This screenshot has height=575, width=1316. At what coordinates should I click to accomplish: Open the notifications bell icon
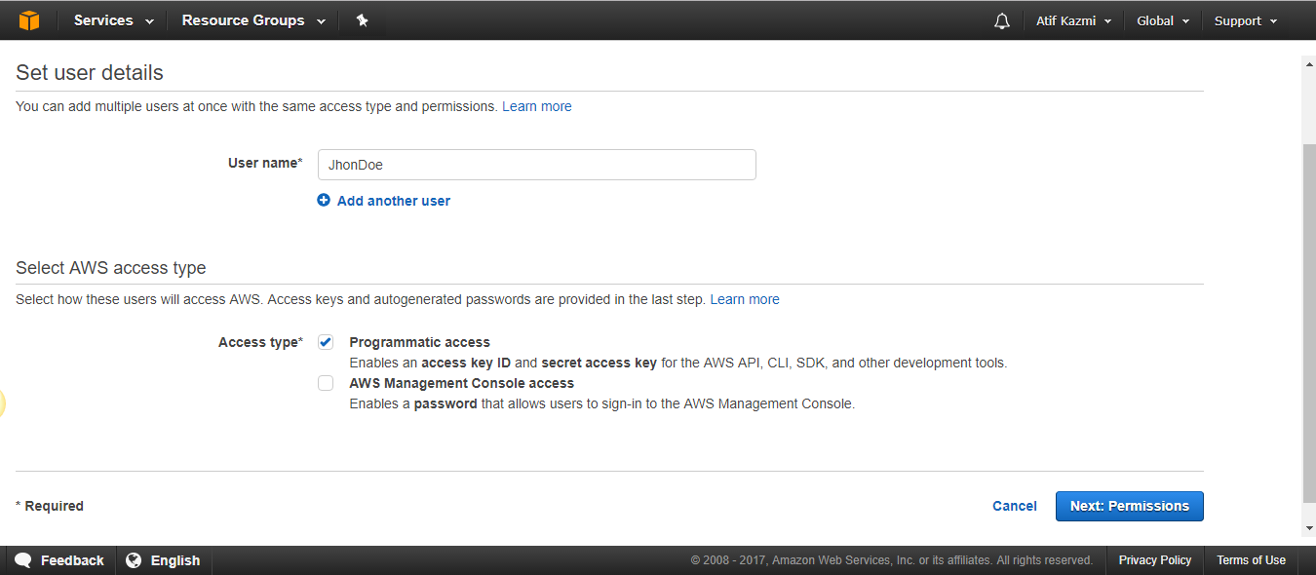pyautogui.click(x=1002, y=20)
